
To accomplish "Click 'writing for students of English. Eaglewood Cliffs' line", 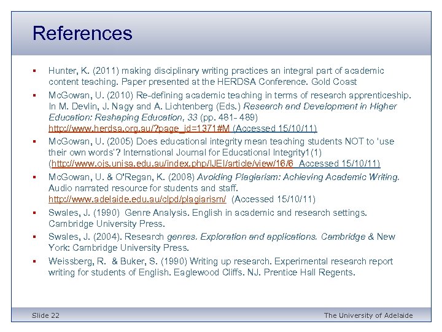I will click(201, 272).
